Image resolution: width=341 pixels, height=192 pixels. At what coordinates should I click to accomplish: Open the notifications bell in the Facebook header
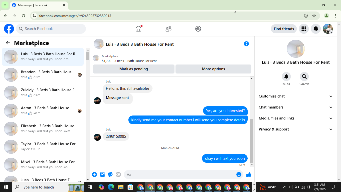pos(316,29)
